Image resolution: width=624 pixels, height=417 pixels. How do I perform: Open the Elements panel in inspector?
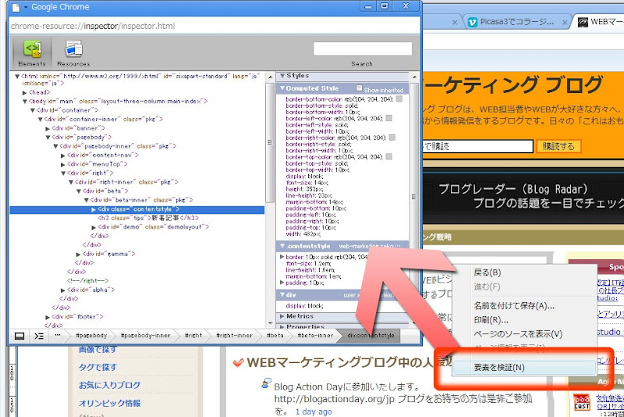(32, 53)
